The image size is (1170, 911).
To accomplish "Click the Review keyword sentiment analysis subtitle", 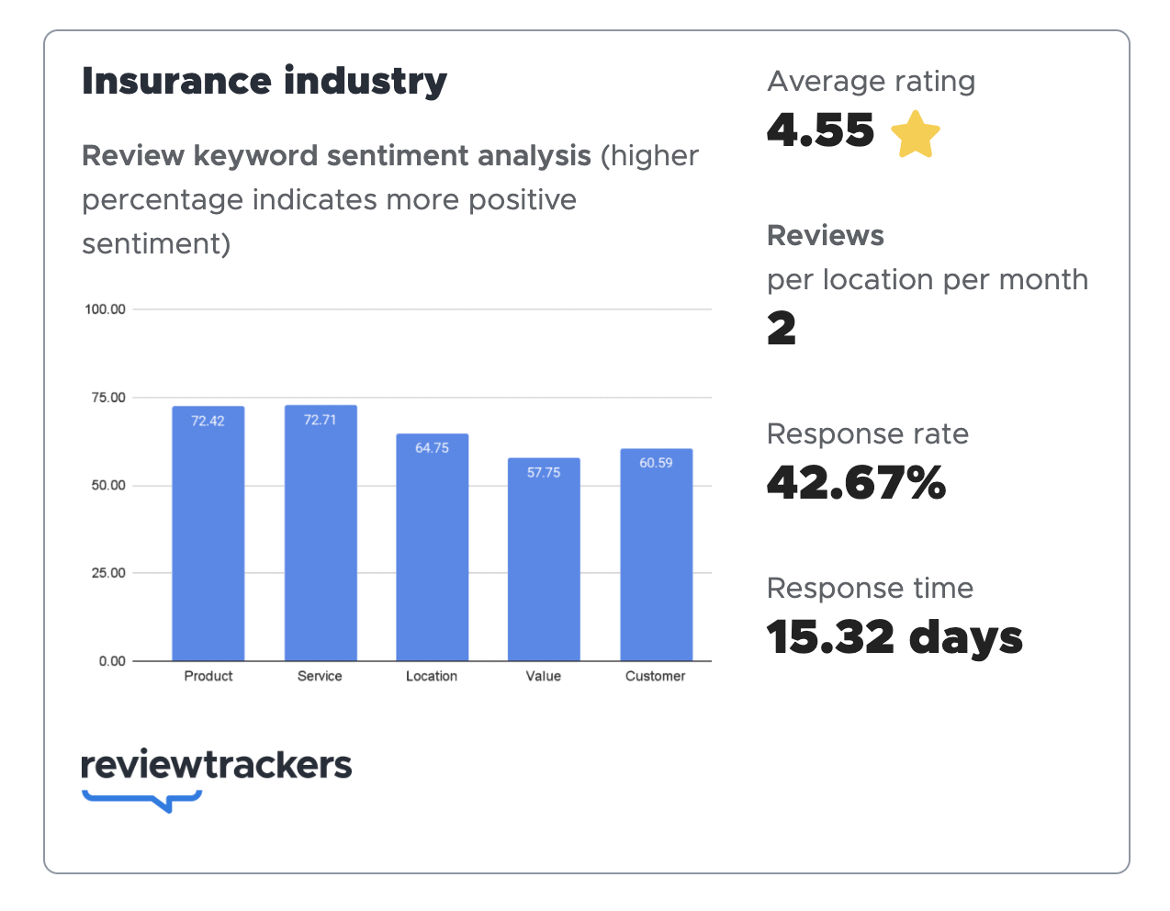I will (336, 156).
